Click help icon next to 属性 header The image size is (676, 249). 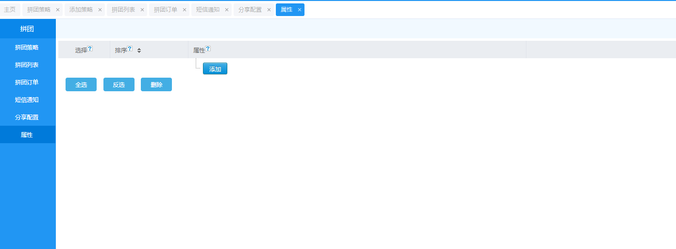pyautogui.click(x=208, y=49)
